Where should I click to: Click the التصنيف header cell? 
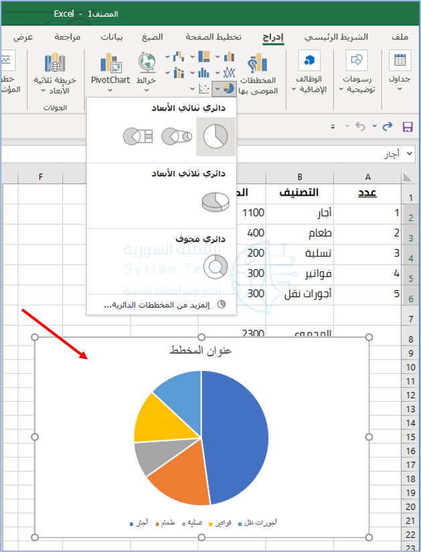click(x=300, y=193)
